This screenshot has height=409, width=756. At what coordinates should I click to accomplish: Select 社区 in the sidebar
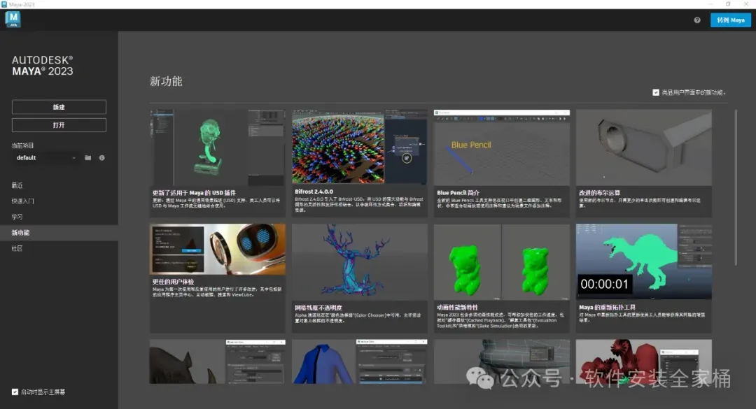tap(17, 249)
